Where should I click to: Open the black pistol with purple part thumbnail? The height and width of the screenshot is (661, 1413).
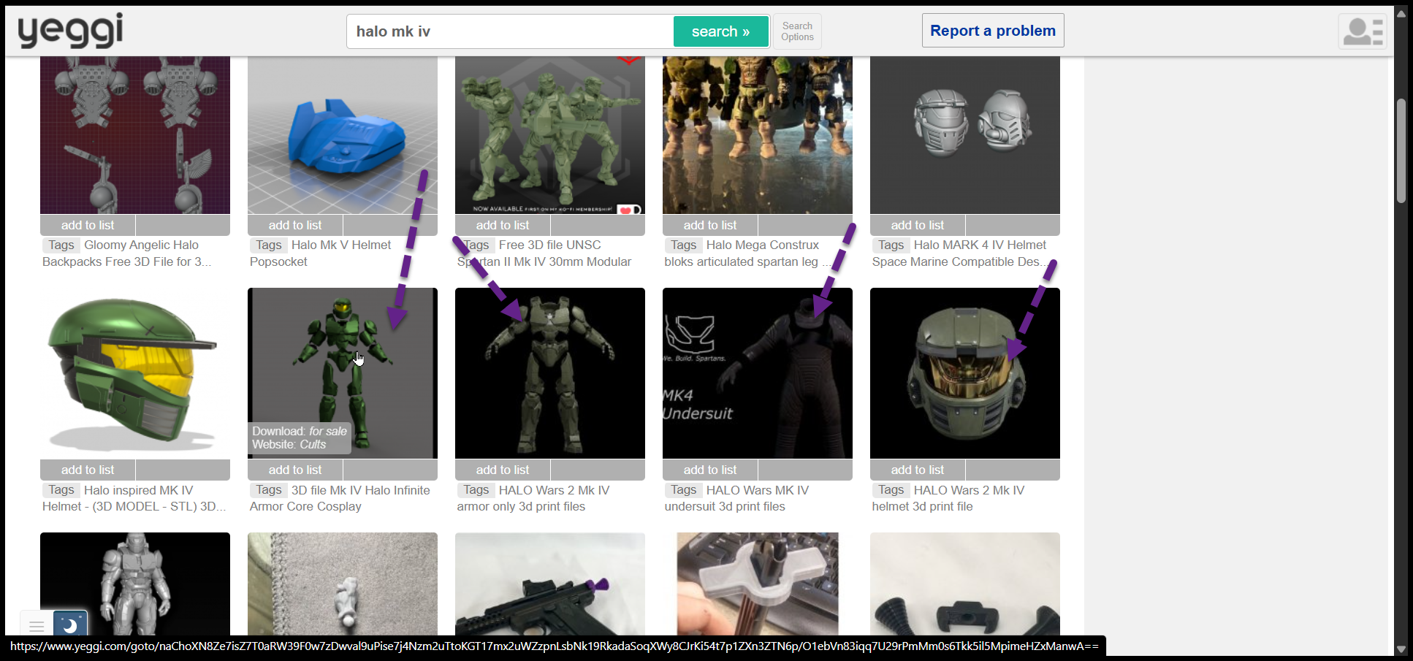point(550,584)
